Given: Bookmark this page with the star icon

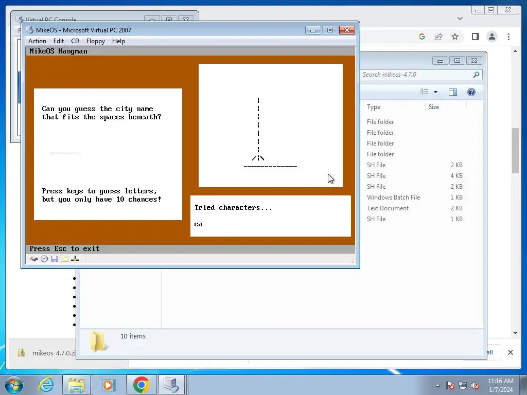Looking at the screenshot, I should click(455, 37).
